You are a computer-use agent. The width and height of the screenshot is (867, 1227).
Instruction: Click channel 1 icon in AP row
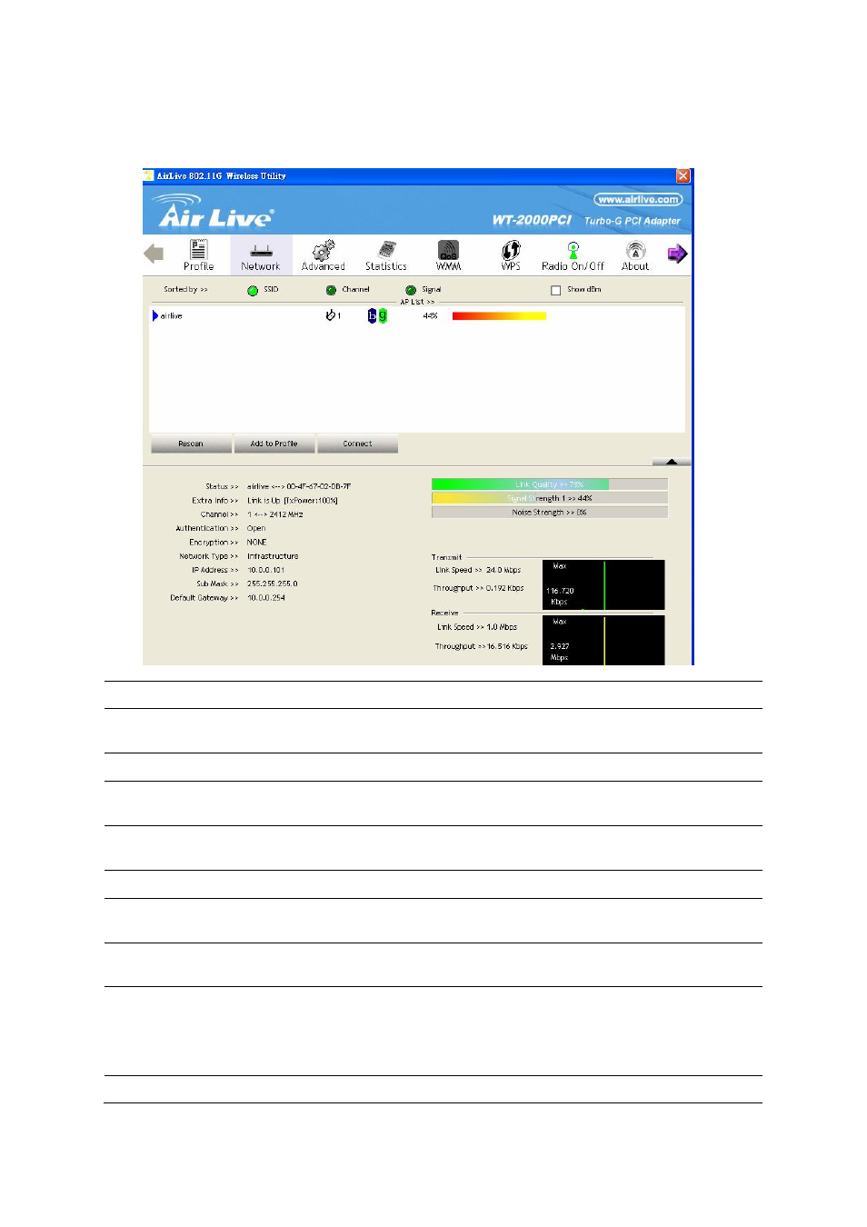(x=333, y=315)
